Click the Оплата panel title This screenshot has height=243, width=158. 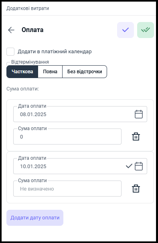32,30
